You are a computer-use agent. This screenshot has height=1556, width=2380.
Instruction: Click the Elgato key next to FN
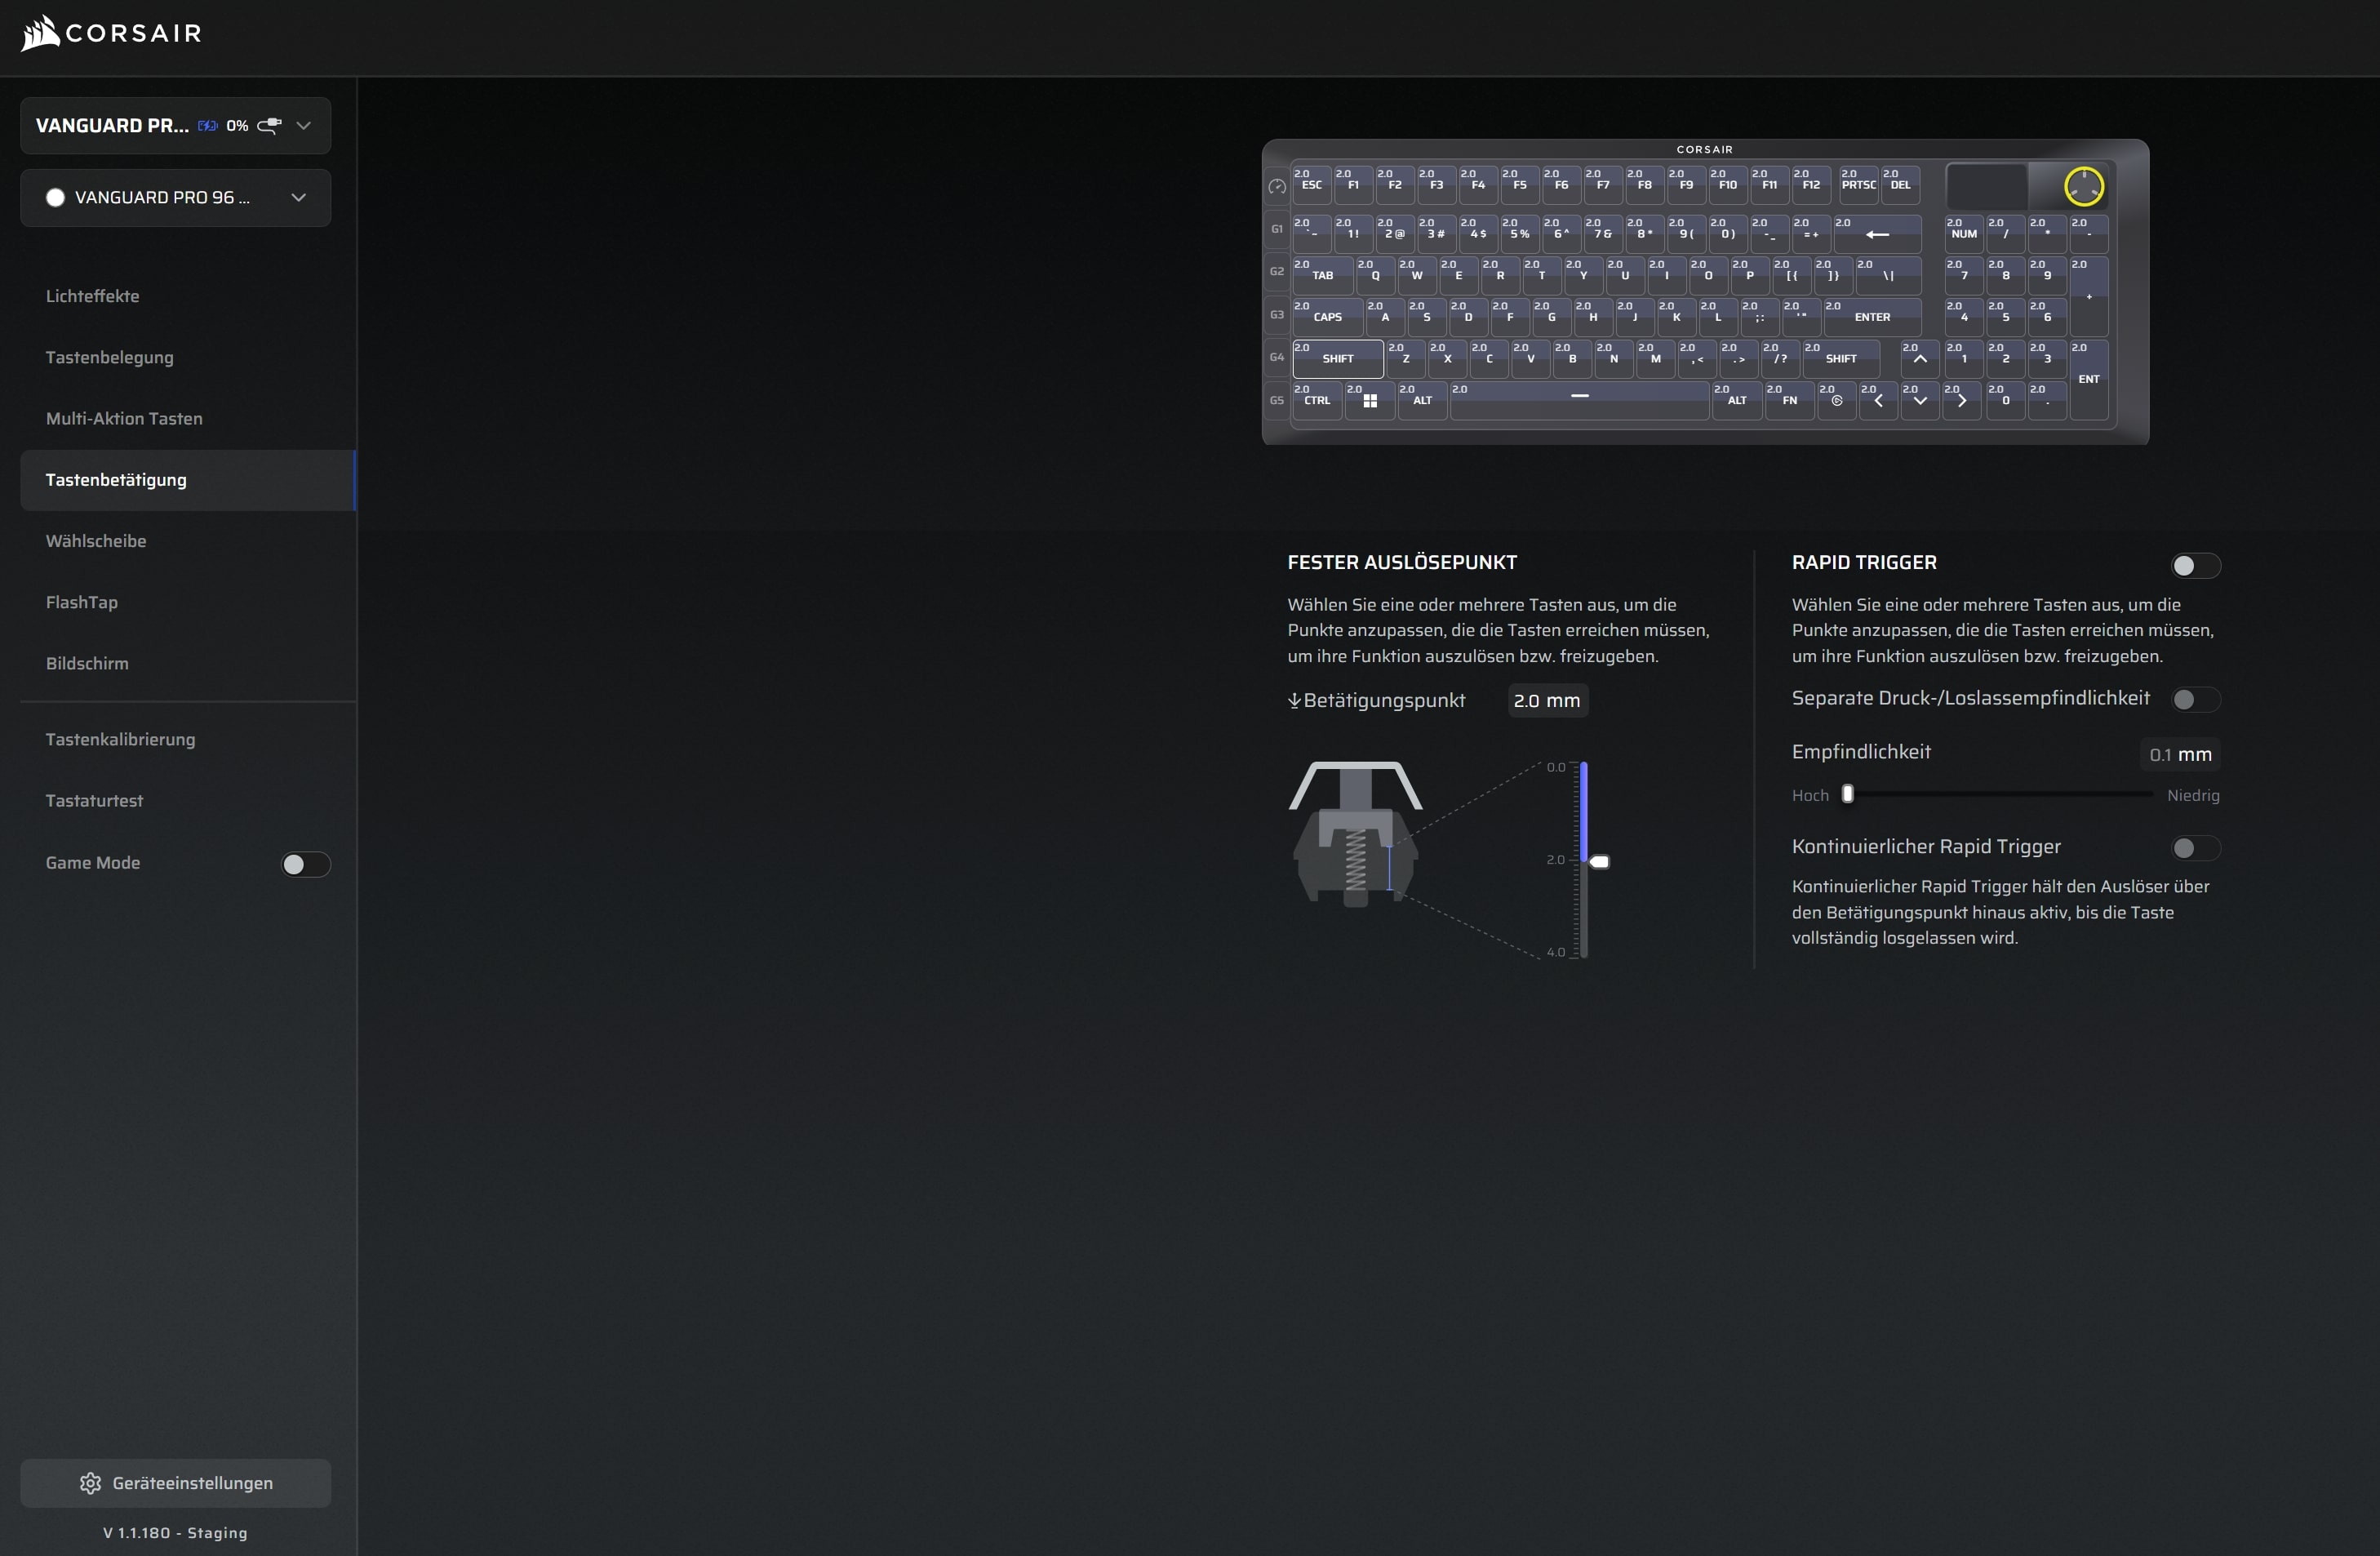click(1836, 400)
